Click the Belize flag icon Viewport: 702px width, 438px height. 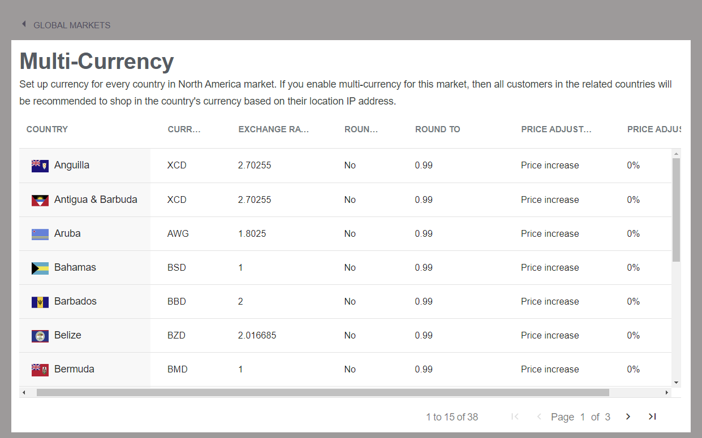pyautogui.click(x=40, y=336)
